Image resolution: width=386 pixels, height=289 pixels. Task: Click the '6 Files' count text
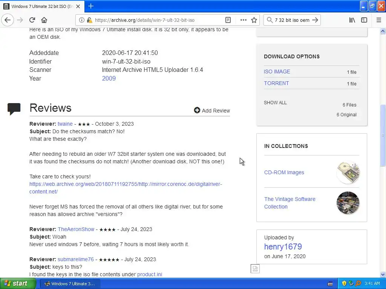349,105
